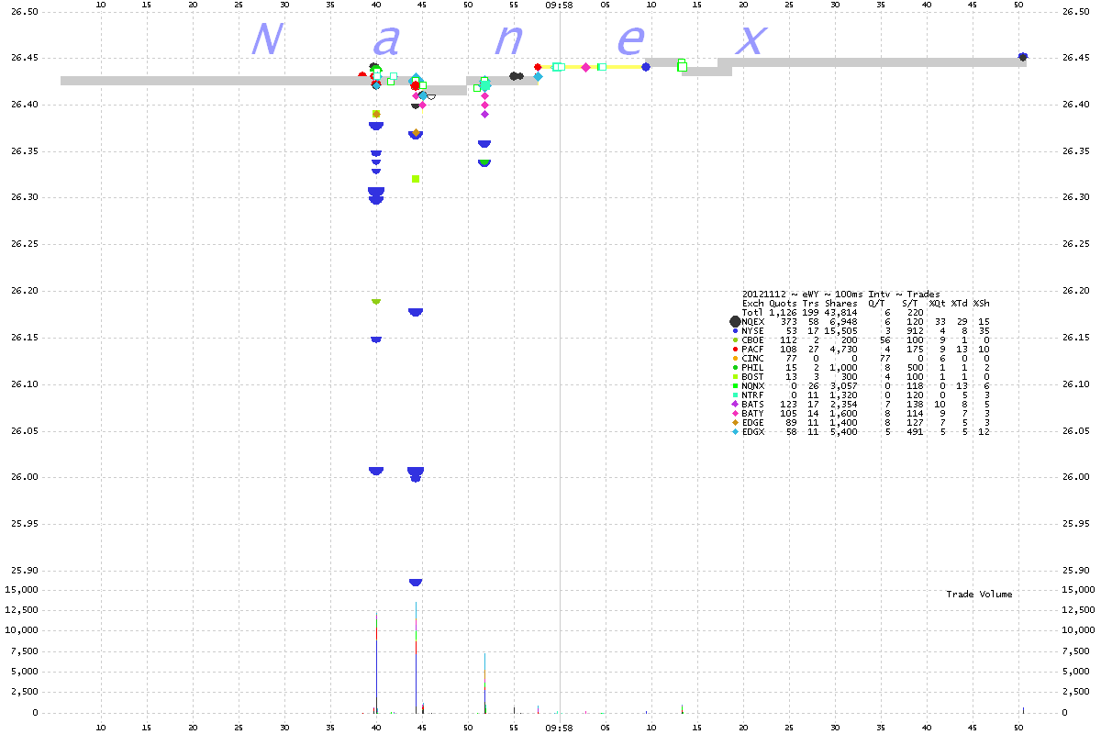Click the EDGX shares value '5,400'
Screen dimensions: 1101x734
[844, 432]
